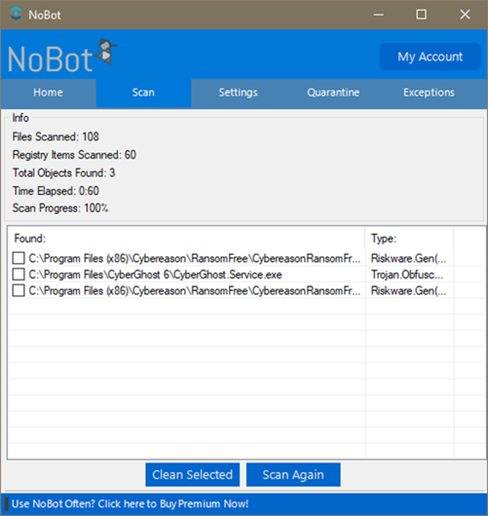488x516 pixels.
Task: Go to the Quarantine tab
Action: (333, 93)
